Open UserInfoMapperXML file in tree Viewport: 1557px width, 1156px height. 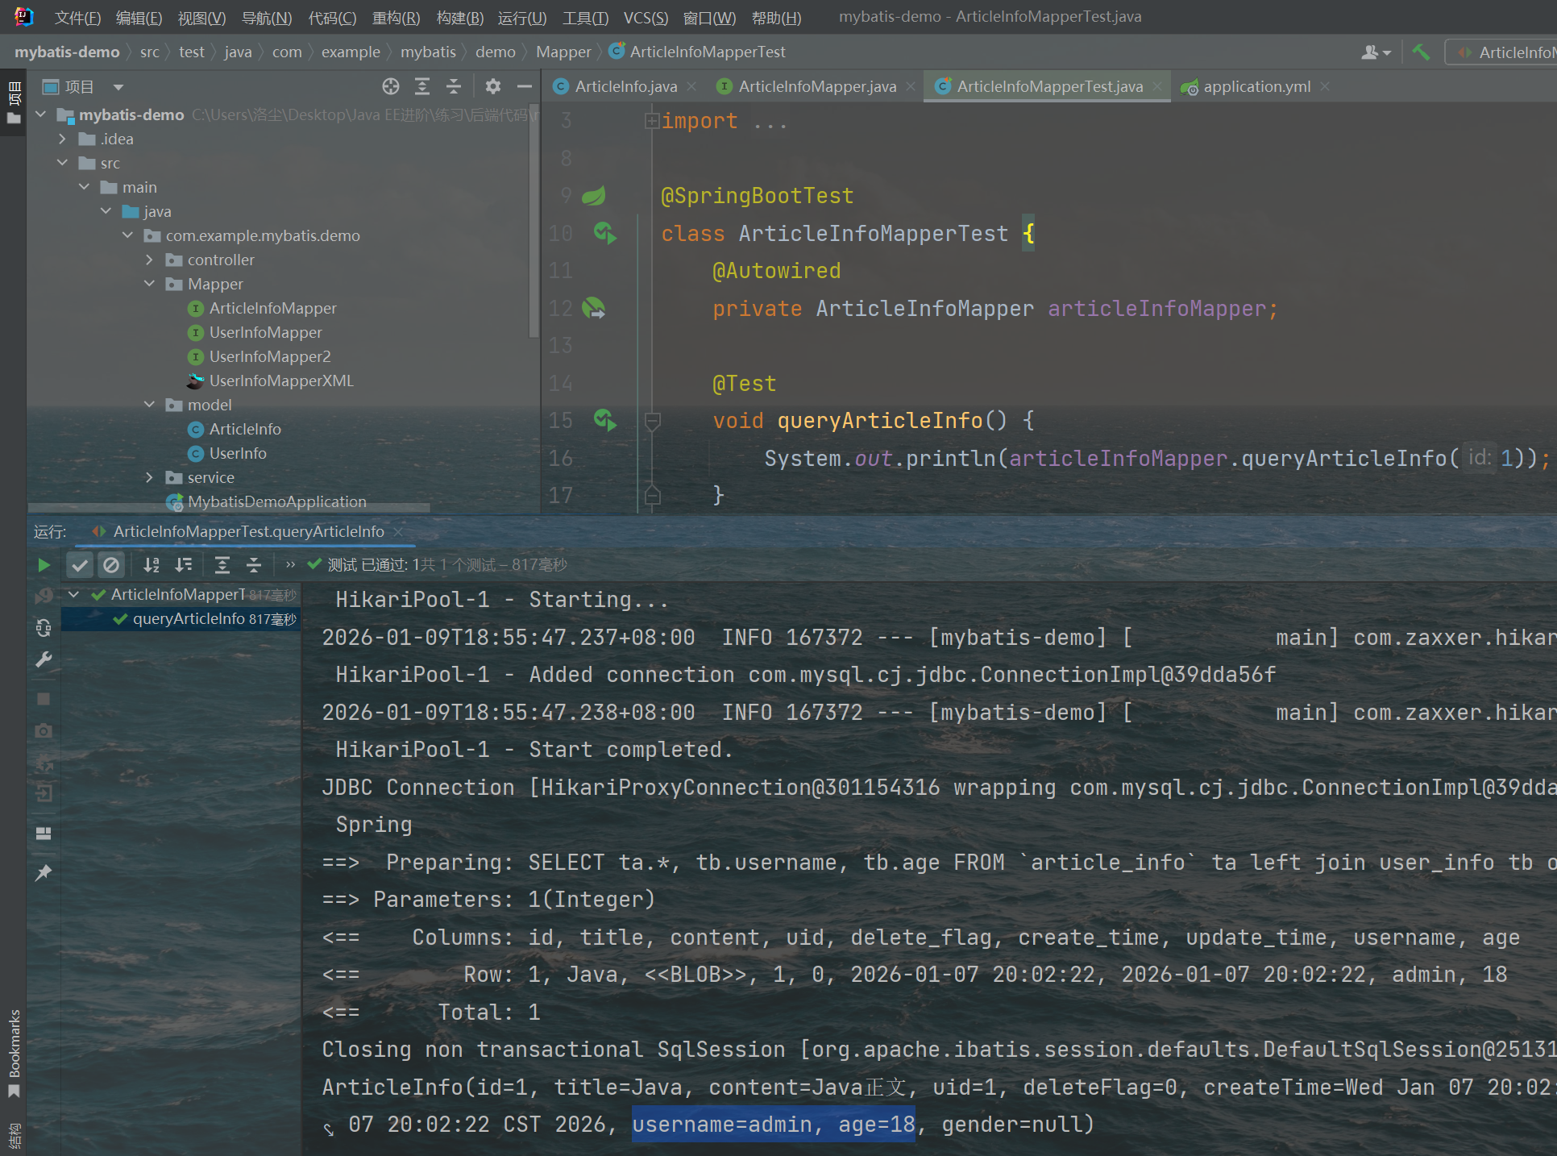[280, 380]
